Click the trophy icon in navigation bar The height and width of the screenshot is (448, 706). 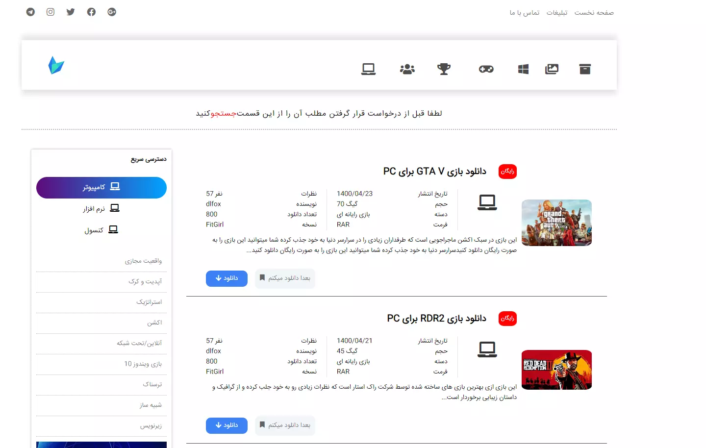point(444,69)
